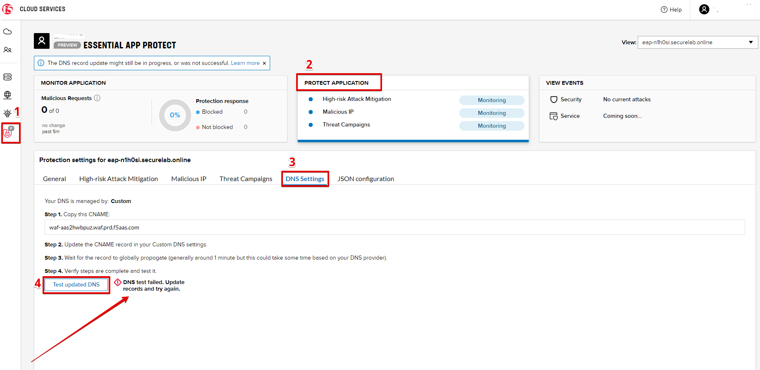Click the Security shield icon

tap(554, 100)
